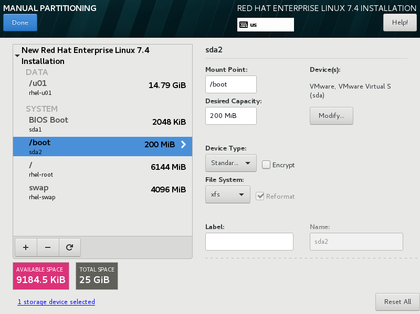Toggle the Reformat checkbox
420x314 pixels.
[x=260, y=197]
